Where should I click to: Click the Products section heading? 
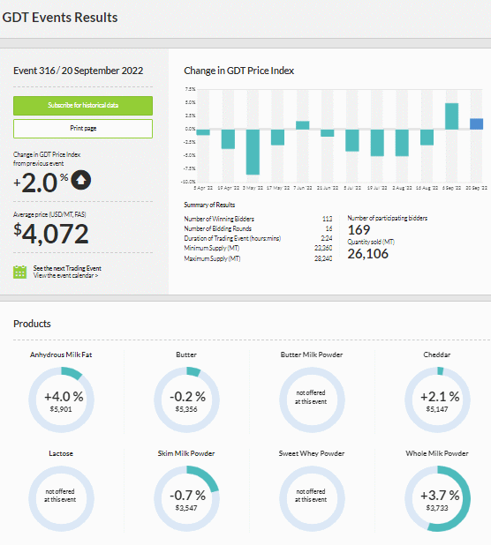tap(32, 324)
